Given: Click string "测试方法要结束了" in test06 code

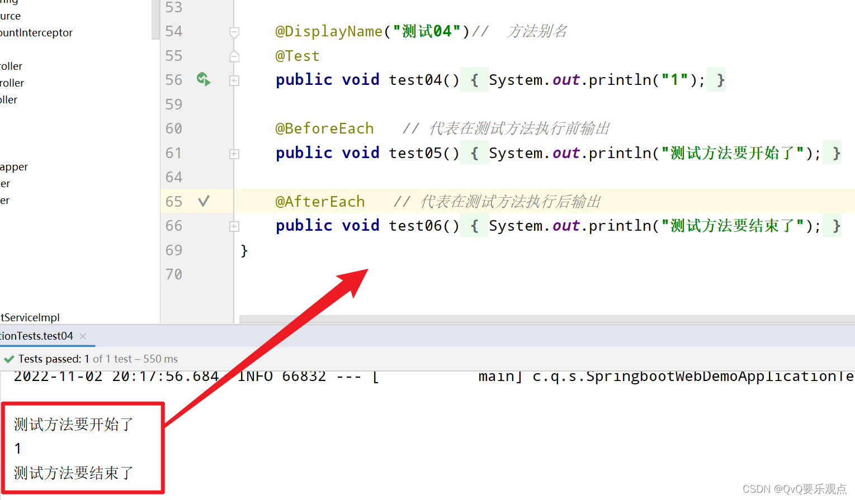Looking at the screenshot, I should pos(733,226).
